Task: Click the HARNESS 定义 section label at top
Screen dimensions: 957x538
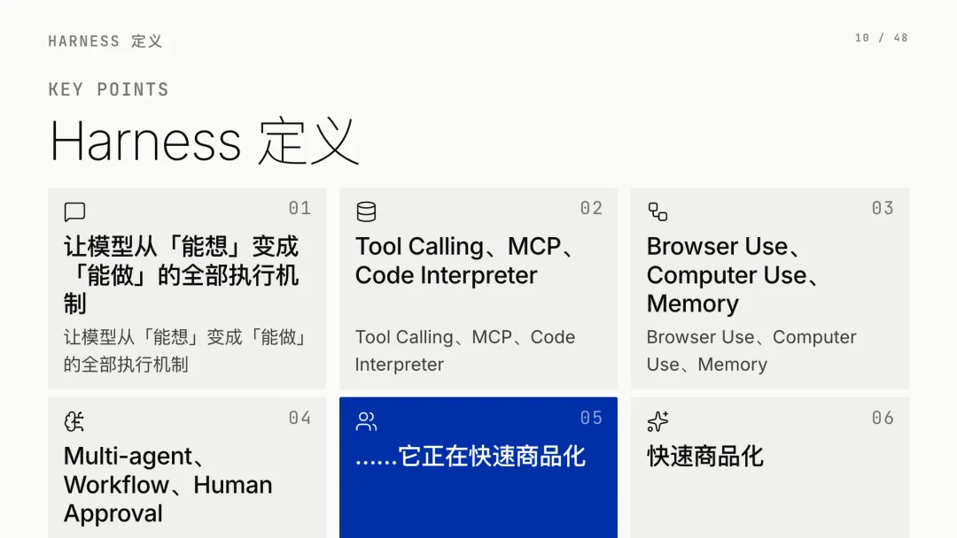Action: click(105, 42)
